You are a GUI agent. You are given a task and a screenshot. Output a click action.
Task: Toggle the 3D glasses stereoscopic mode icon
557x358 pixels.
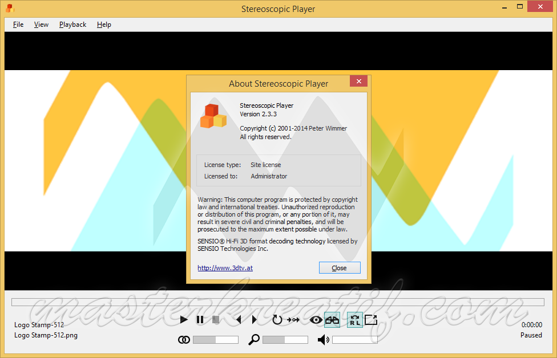point(332,320)
